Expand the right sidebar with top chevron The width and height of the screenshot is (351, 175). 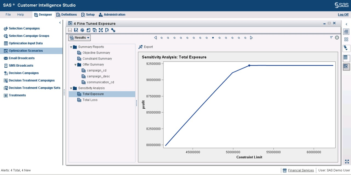point(346,24)
